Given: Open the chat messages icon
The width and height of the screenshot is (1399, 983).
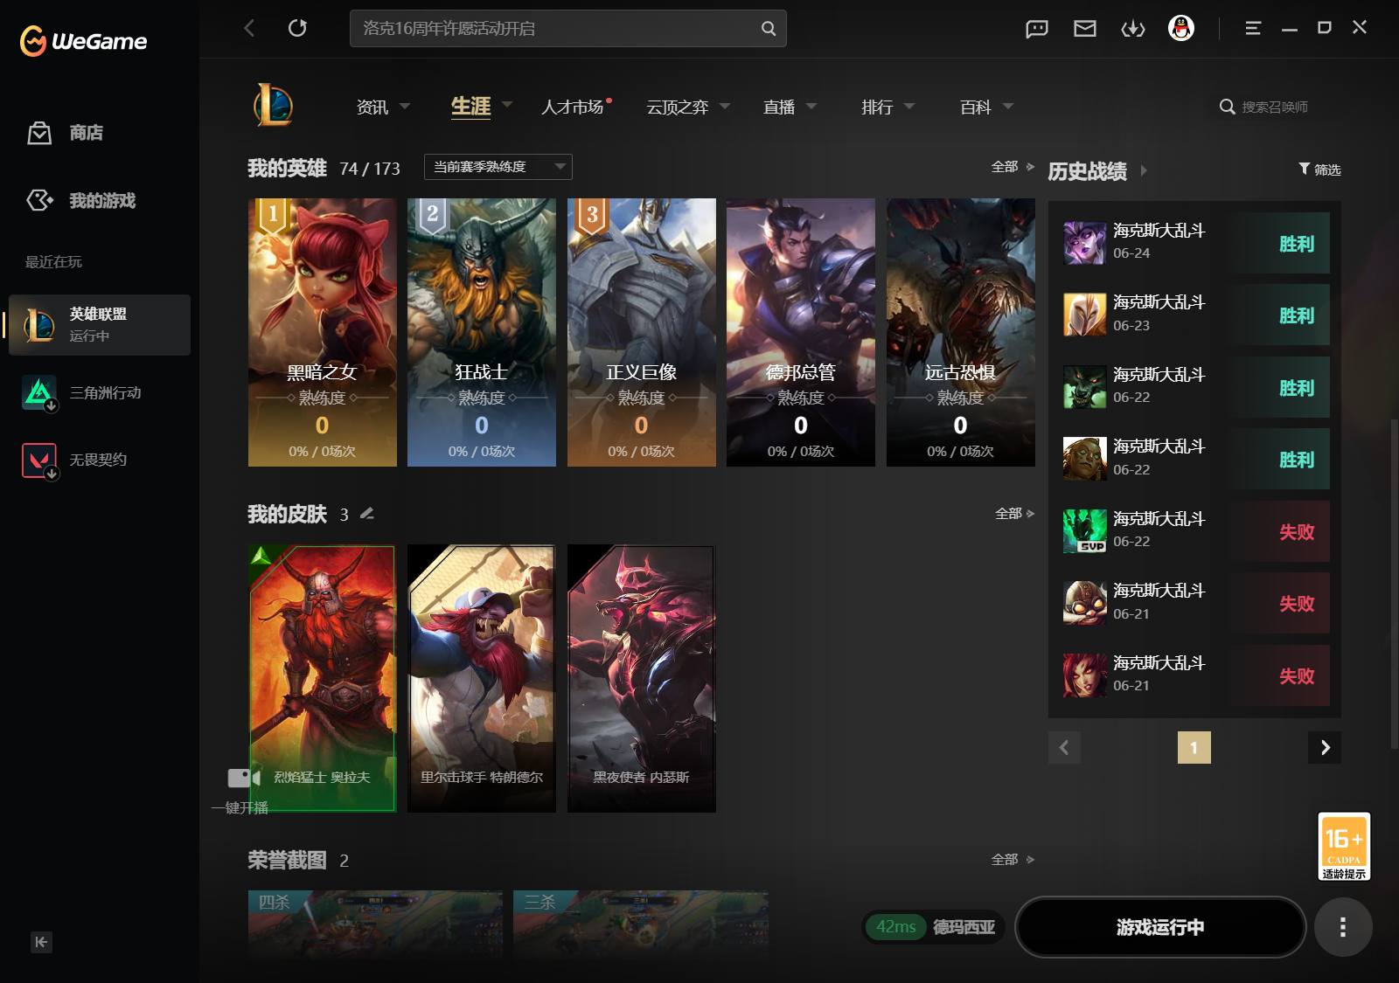Looking at the screenshot, I should [x=1037, y=29].
